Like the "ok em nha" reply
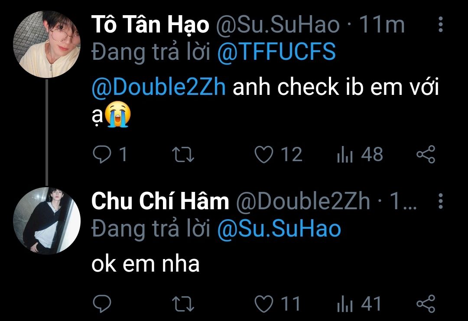 pyautogui.click(x=263, y=304)
